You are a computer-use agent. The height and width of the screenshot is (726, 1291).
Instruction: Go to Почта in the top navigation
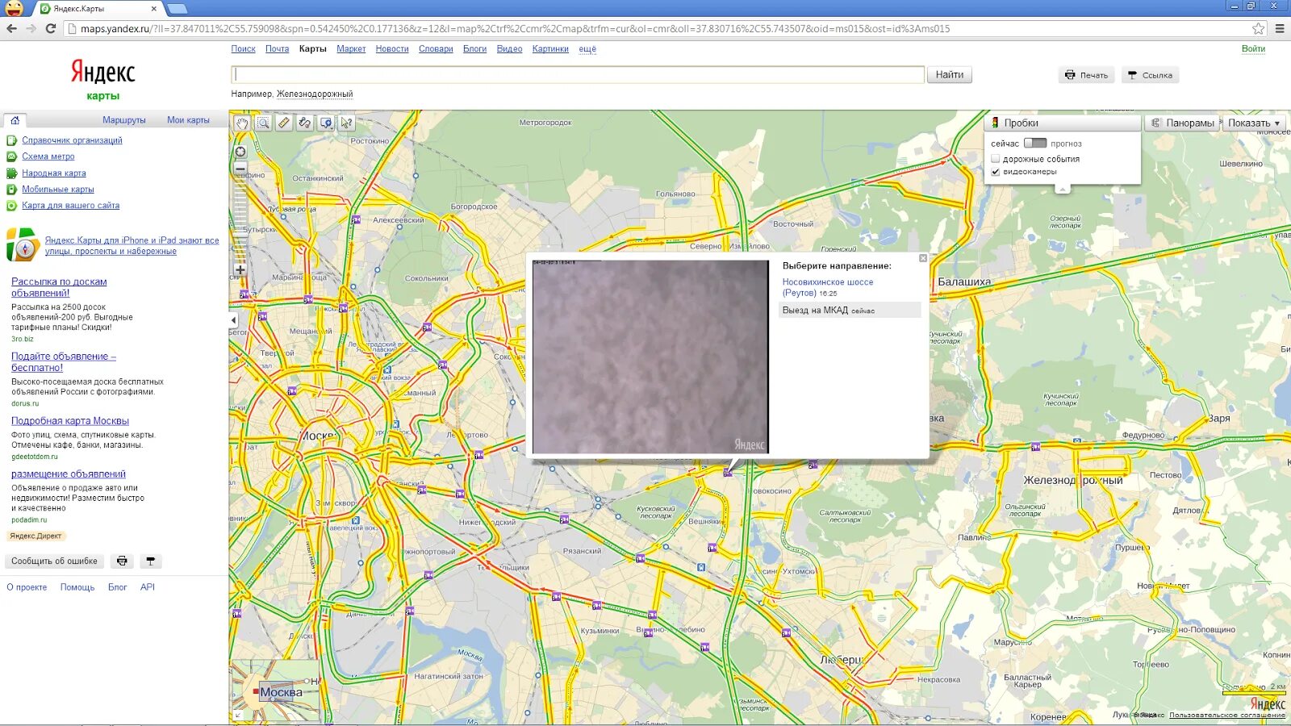click(277, 49)
